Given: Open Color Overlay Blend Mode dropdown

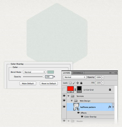Looking at the screenshot, I should [x=34, y=72].
